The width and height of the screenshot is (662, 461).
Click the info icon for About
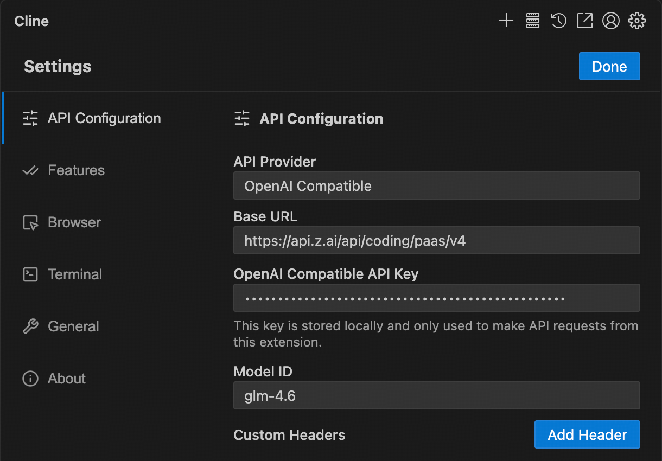point(30,379)
